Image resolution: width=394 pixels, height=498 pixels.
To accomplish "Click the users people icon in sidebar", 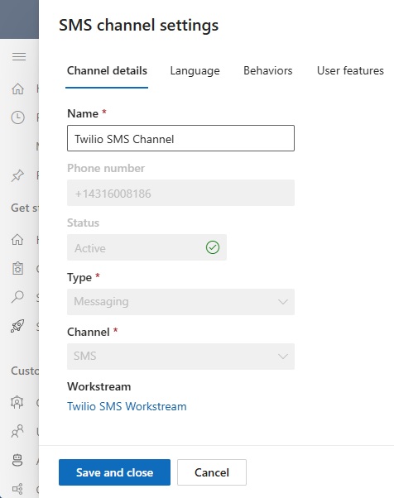I will coord(17,431).
